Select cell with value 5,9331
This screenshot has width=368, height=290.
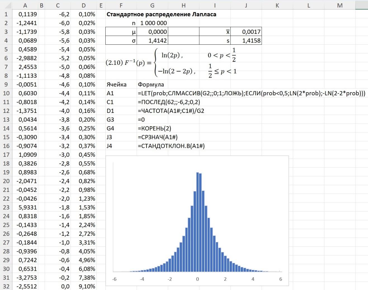point(25,207)
